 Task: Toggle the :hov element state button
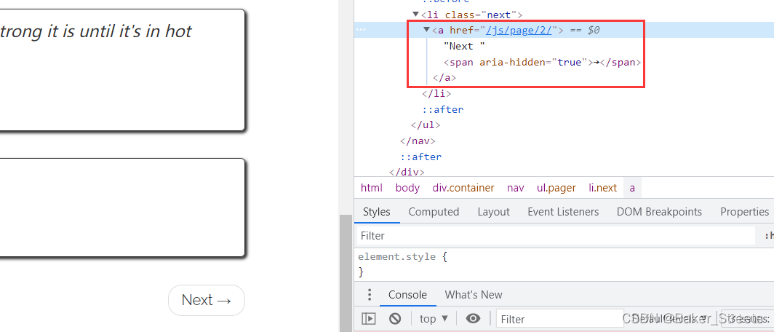point(769,236)
